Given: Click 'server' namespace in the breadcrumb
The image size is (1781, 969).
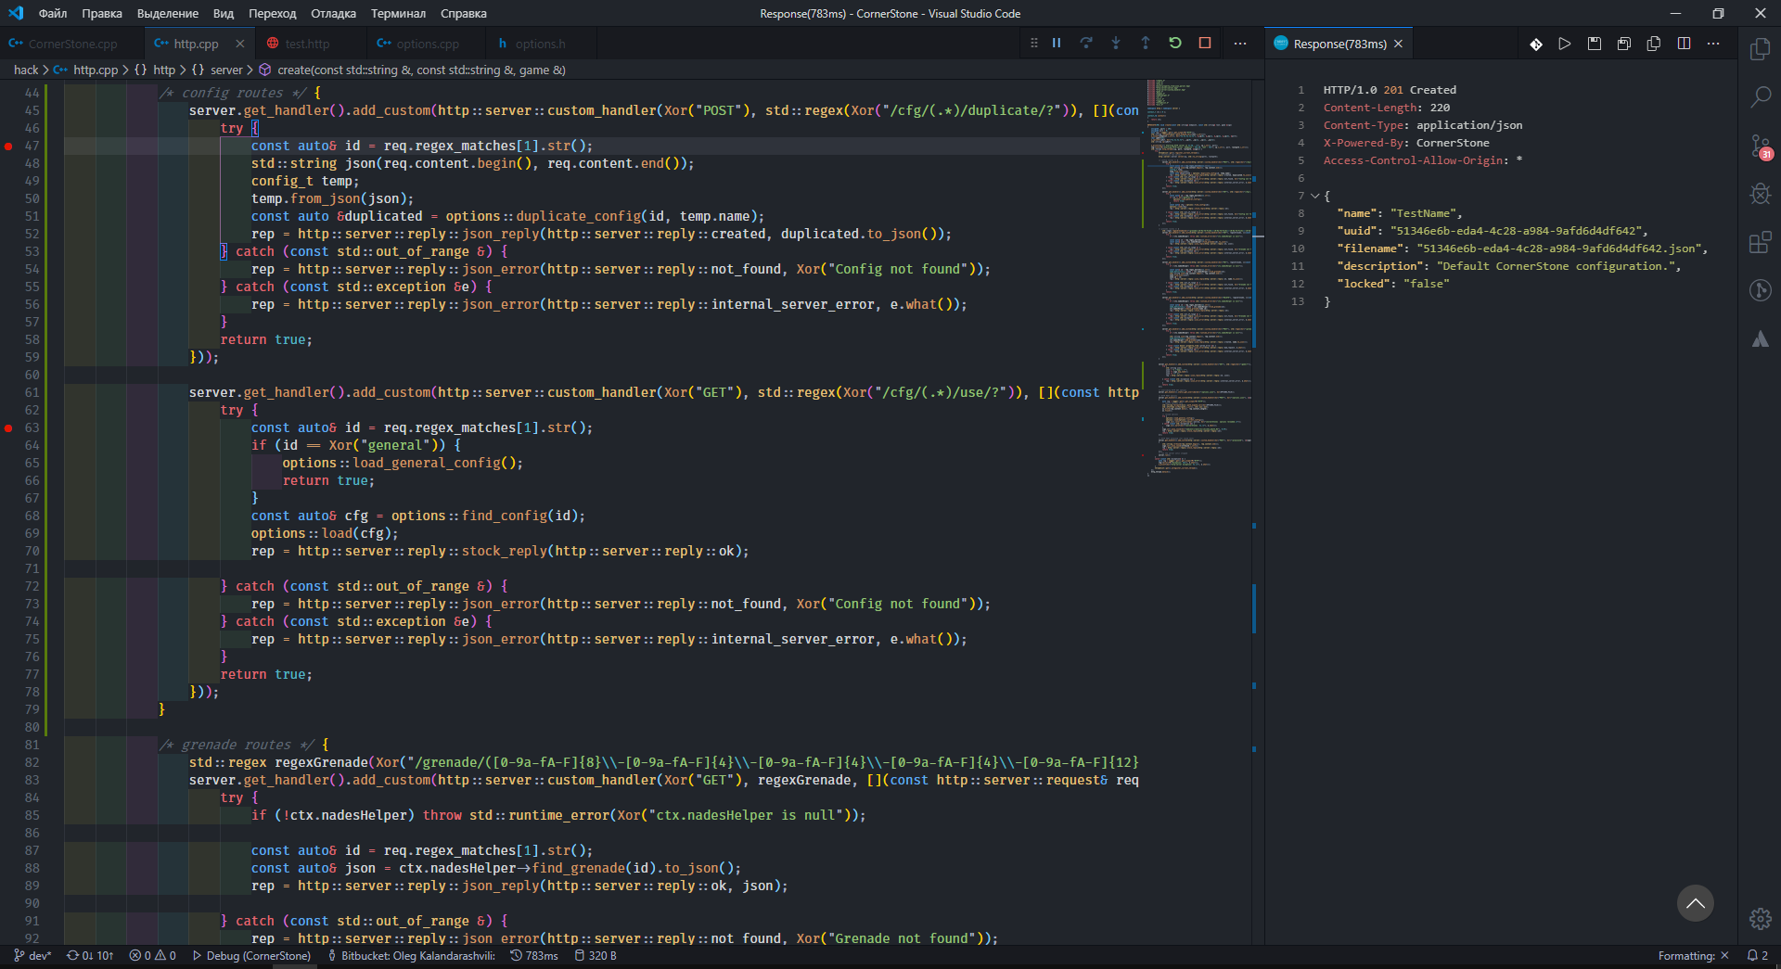Looking at the screenshot, I should point(226,70).
